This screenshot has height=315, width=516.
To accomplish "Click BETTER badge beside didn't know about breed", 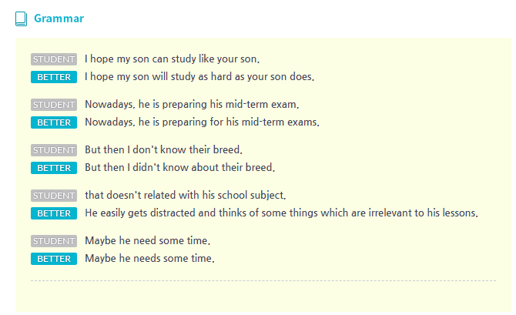I will click(x=54, y=168).
